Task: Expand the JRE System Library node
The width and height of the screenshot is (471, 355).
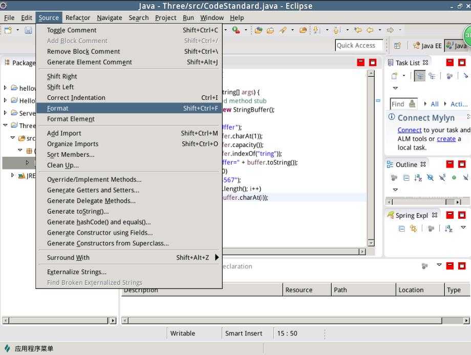Action: [x=12, y=175]
